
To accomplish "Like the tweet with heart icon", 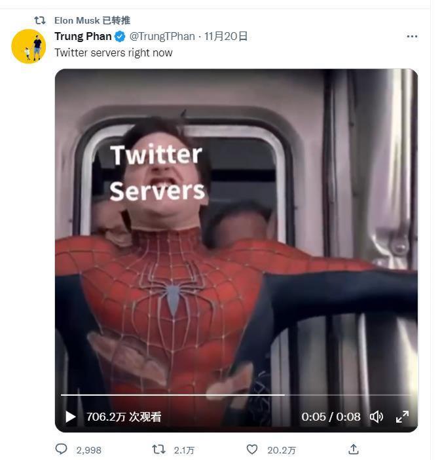I will 251,449.
